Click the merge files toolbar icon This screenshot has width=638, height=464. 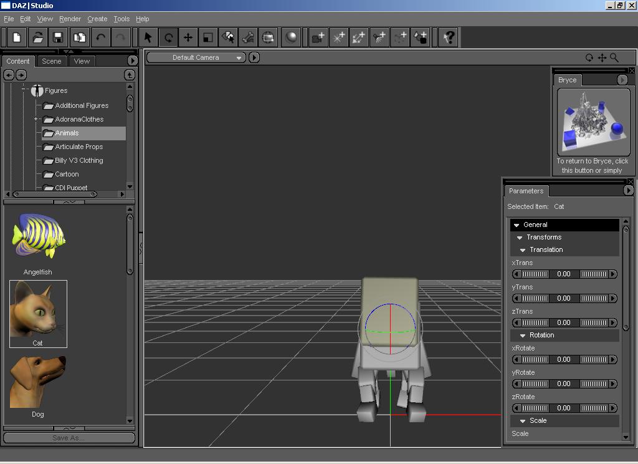[79, 37]
